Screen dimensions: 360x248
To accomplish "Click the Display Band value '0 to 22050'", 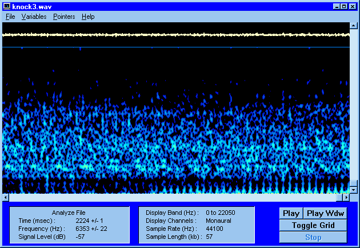I will tap(221, 213).
